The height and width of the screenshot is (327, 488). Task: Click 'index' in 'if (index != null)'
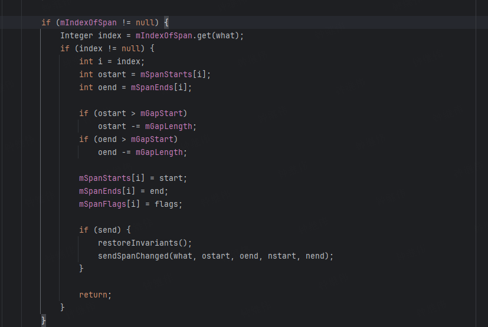point(90,48)
